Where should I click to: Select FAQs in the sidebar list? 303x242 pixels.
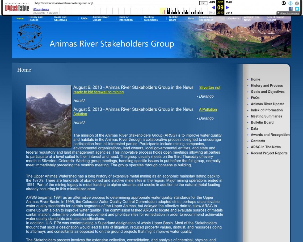255,98
